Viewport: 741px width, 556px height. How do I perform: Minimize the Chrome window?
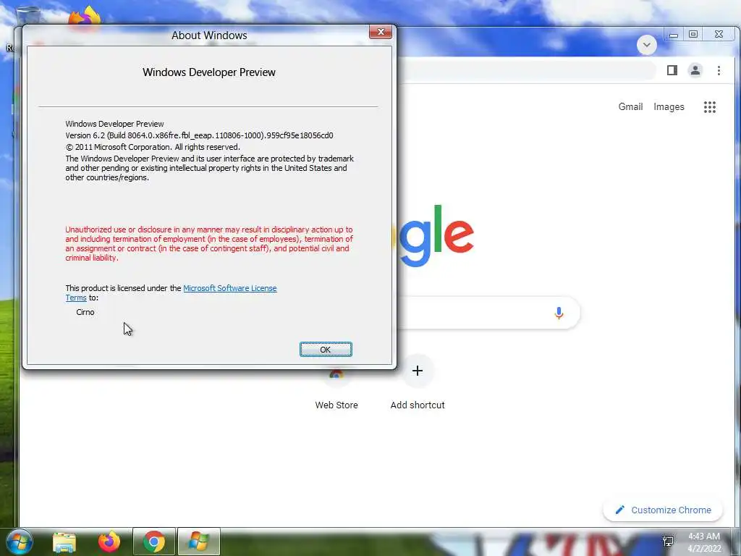(674, 35)
